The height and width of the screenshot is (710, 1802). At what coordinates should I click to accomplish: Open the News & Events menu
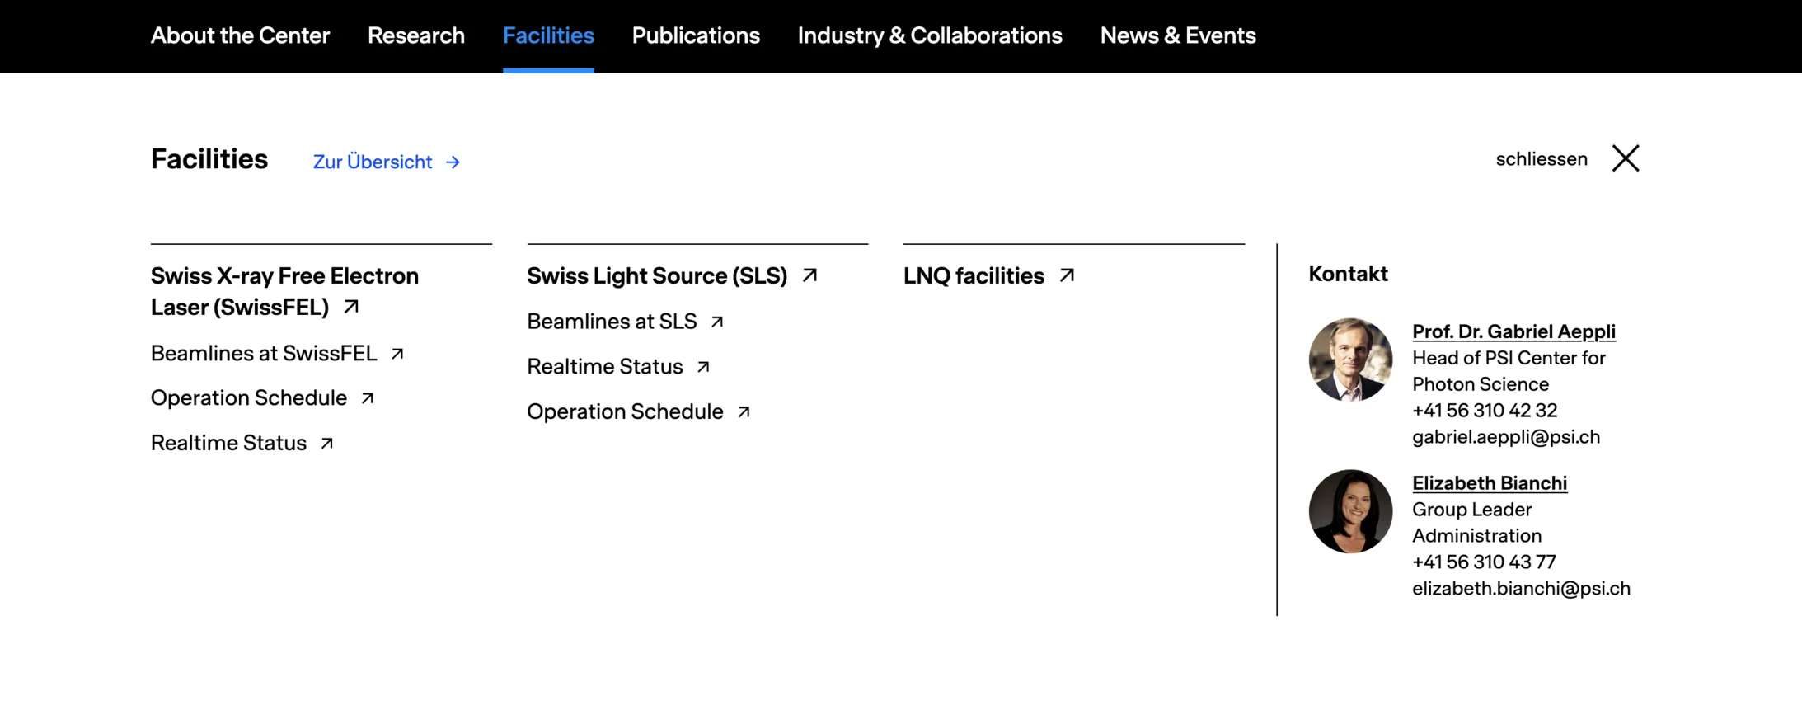(1178, 35)
